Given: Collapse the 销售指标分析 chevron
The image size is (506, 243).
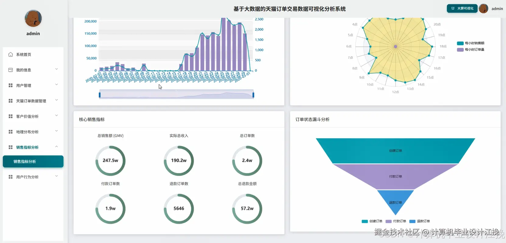Looking at the screenshot, I should pyautogui.click(x=57, y=147).
